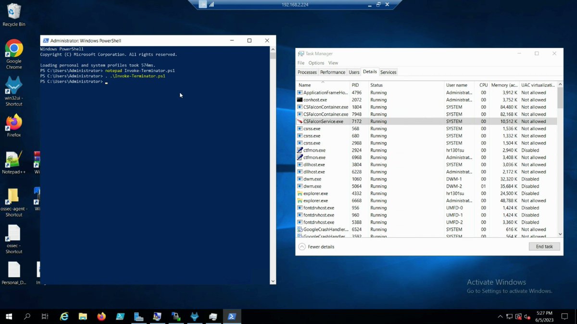
Task: Open the Windows Start menu
Action: click(9, 316)
